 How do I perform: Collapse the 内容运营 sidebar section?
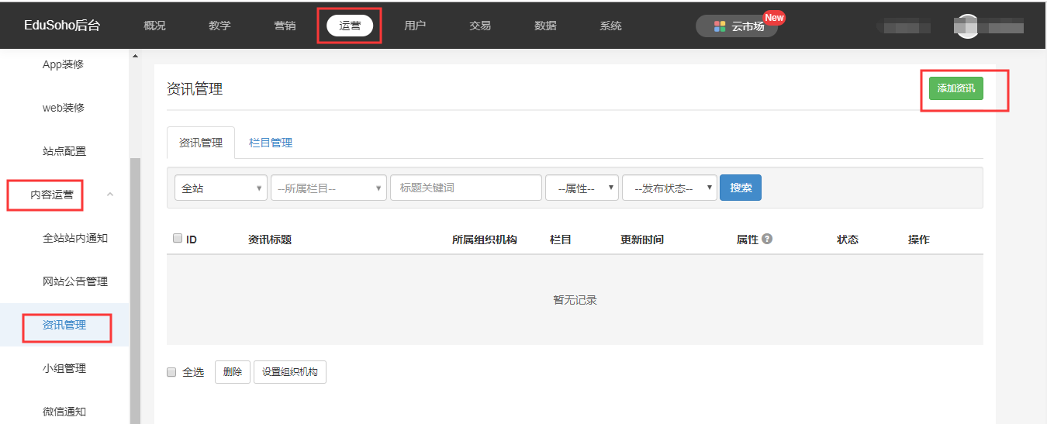point(109,195)
